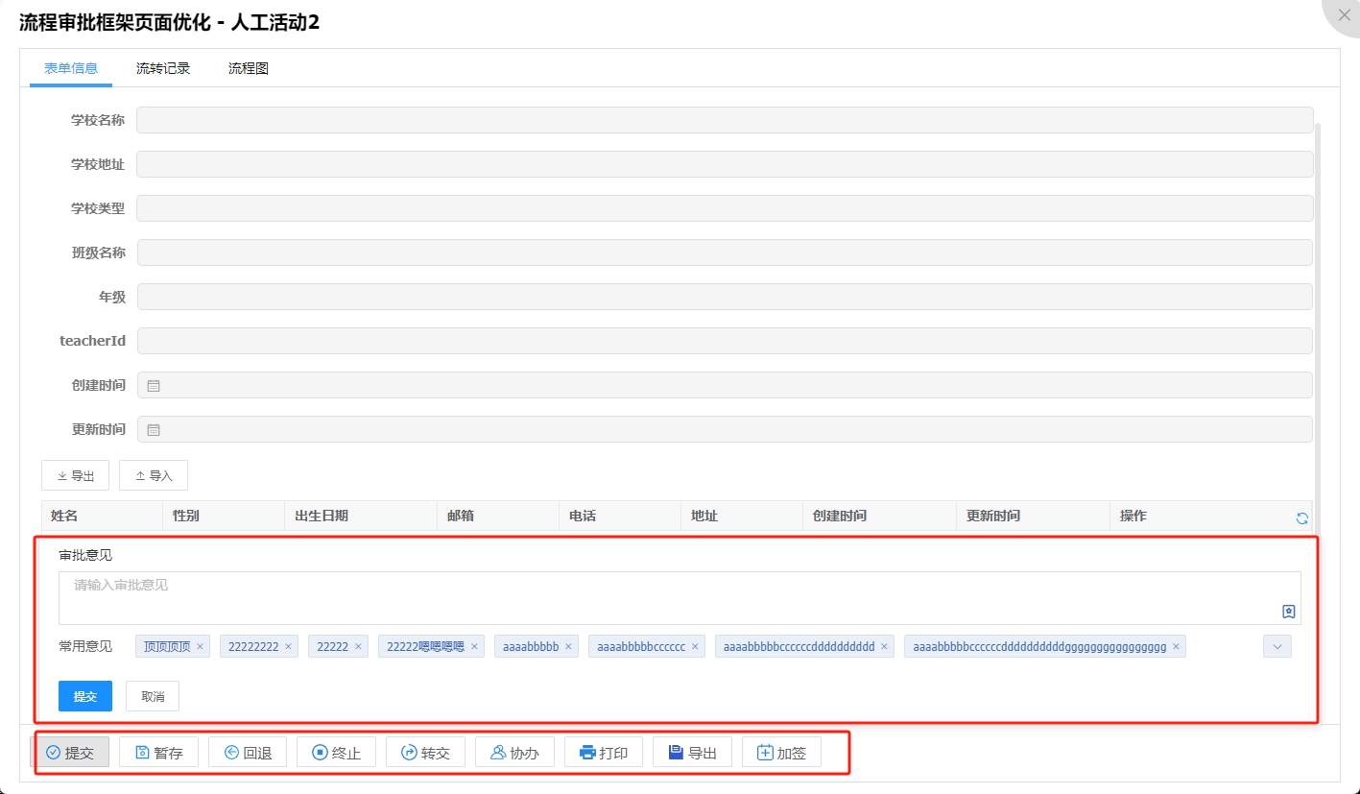The height and width of the screenshot is (794, 1360).
Task: Select the 表单信息 tab
Action: (71, 68)
